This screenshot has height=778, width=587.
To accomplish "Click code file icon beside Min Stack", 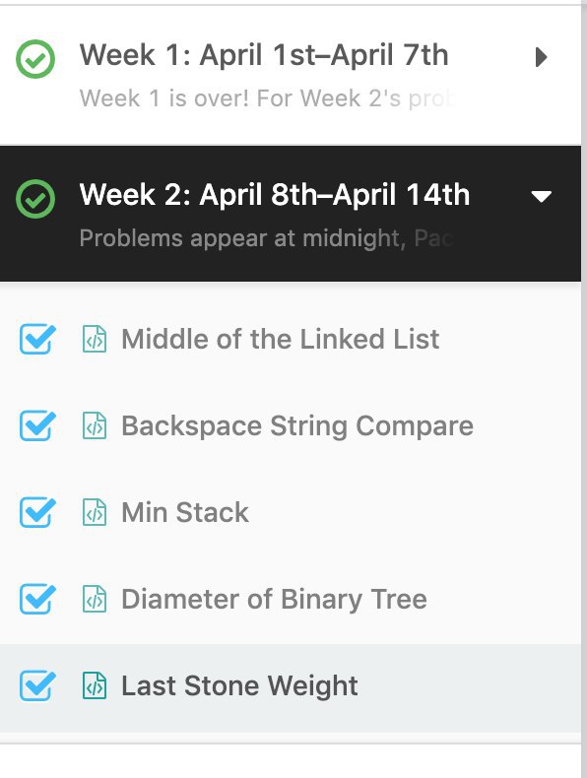I will (95, 512).
